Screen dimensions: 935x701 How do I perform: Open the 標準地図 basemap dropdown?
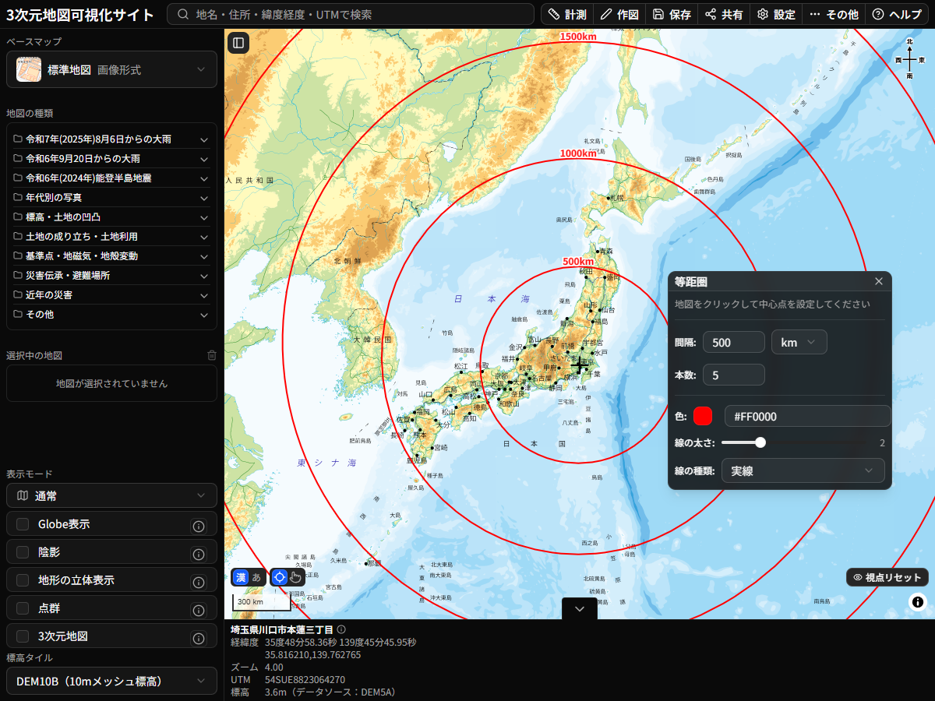pyautogui.click(x=111, y=69)
